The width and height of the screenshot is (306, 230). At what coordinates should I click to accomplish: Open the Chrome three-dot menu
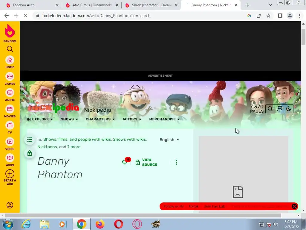coord(299,16)
